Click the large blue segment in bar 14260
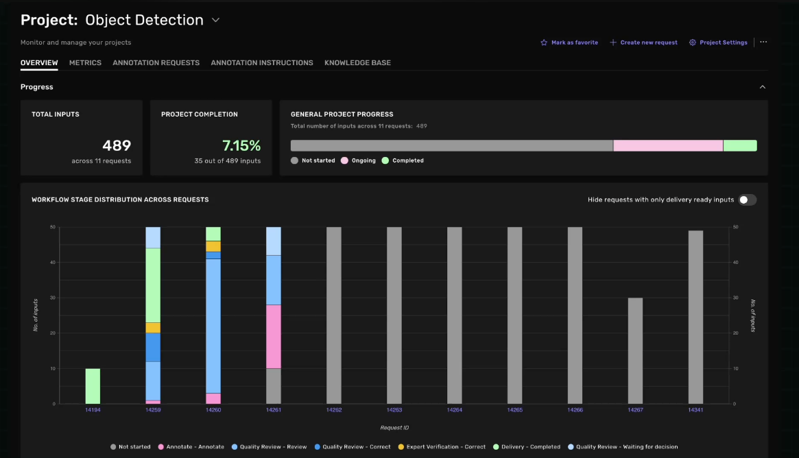799x458 pixels. coord(213,326)
